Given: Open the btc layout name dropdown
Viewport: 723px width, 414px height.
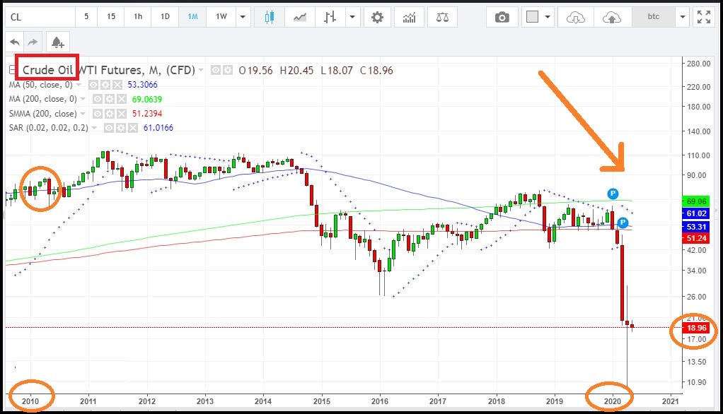Looking at the screenshot, I should coord(683,17).
